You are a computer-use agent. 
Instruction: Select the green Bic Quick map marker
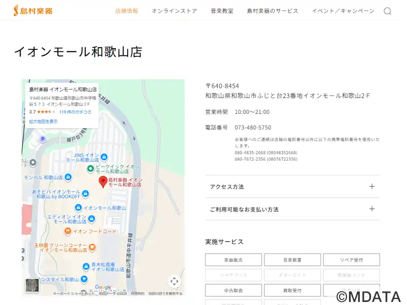(x=90, y=169)
